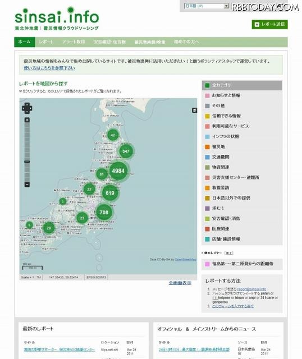Filter by 災害支援センター・避難所 category
Image resolution: width=302 pixels, height=359 pixels.
pos(242,177)
